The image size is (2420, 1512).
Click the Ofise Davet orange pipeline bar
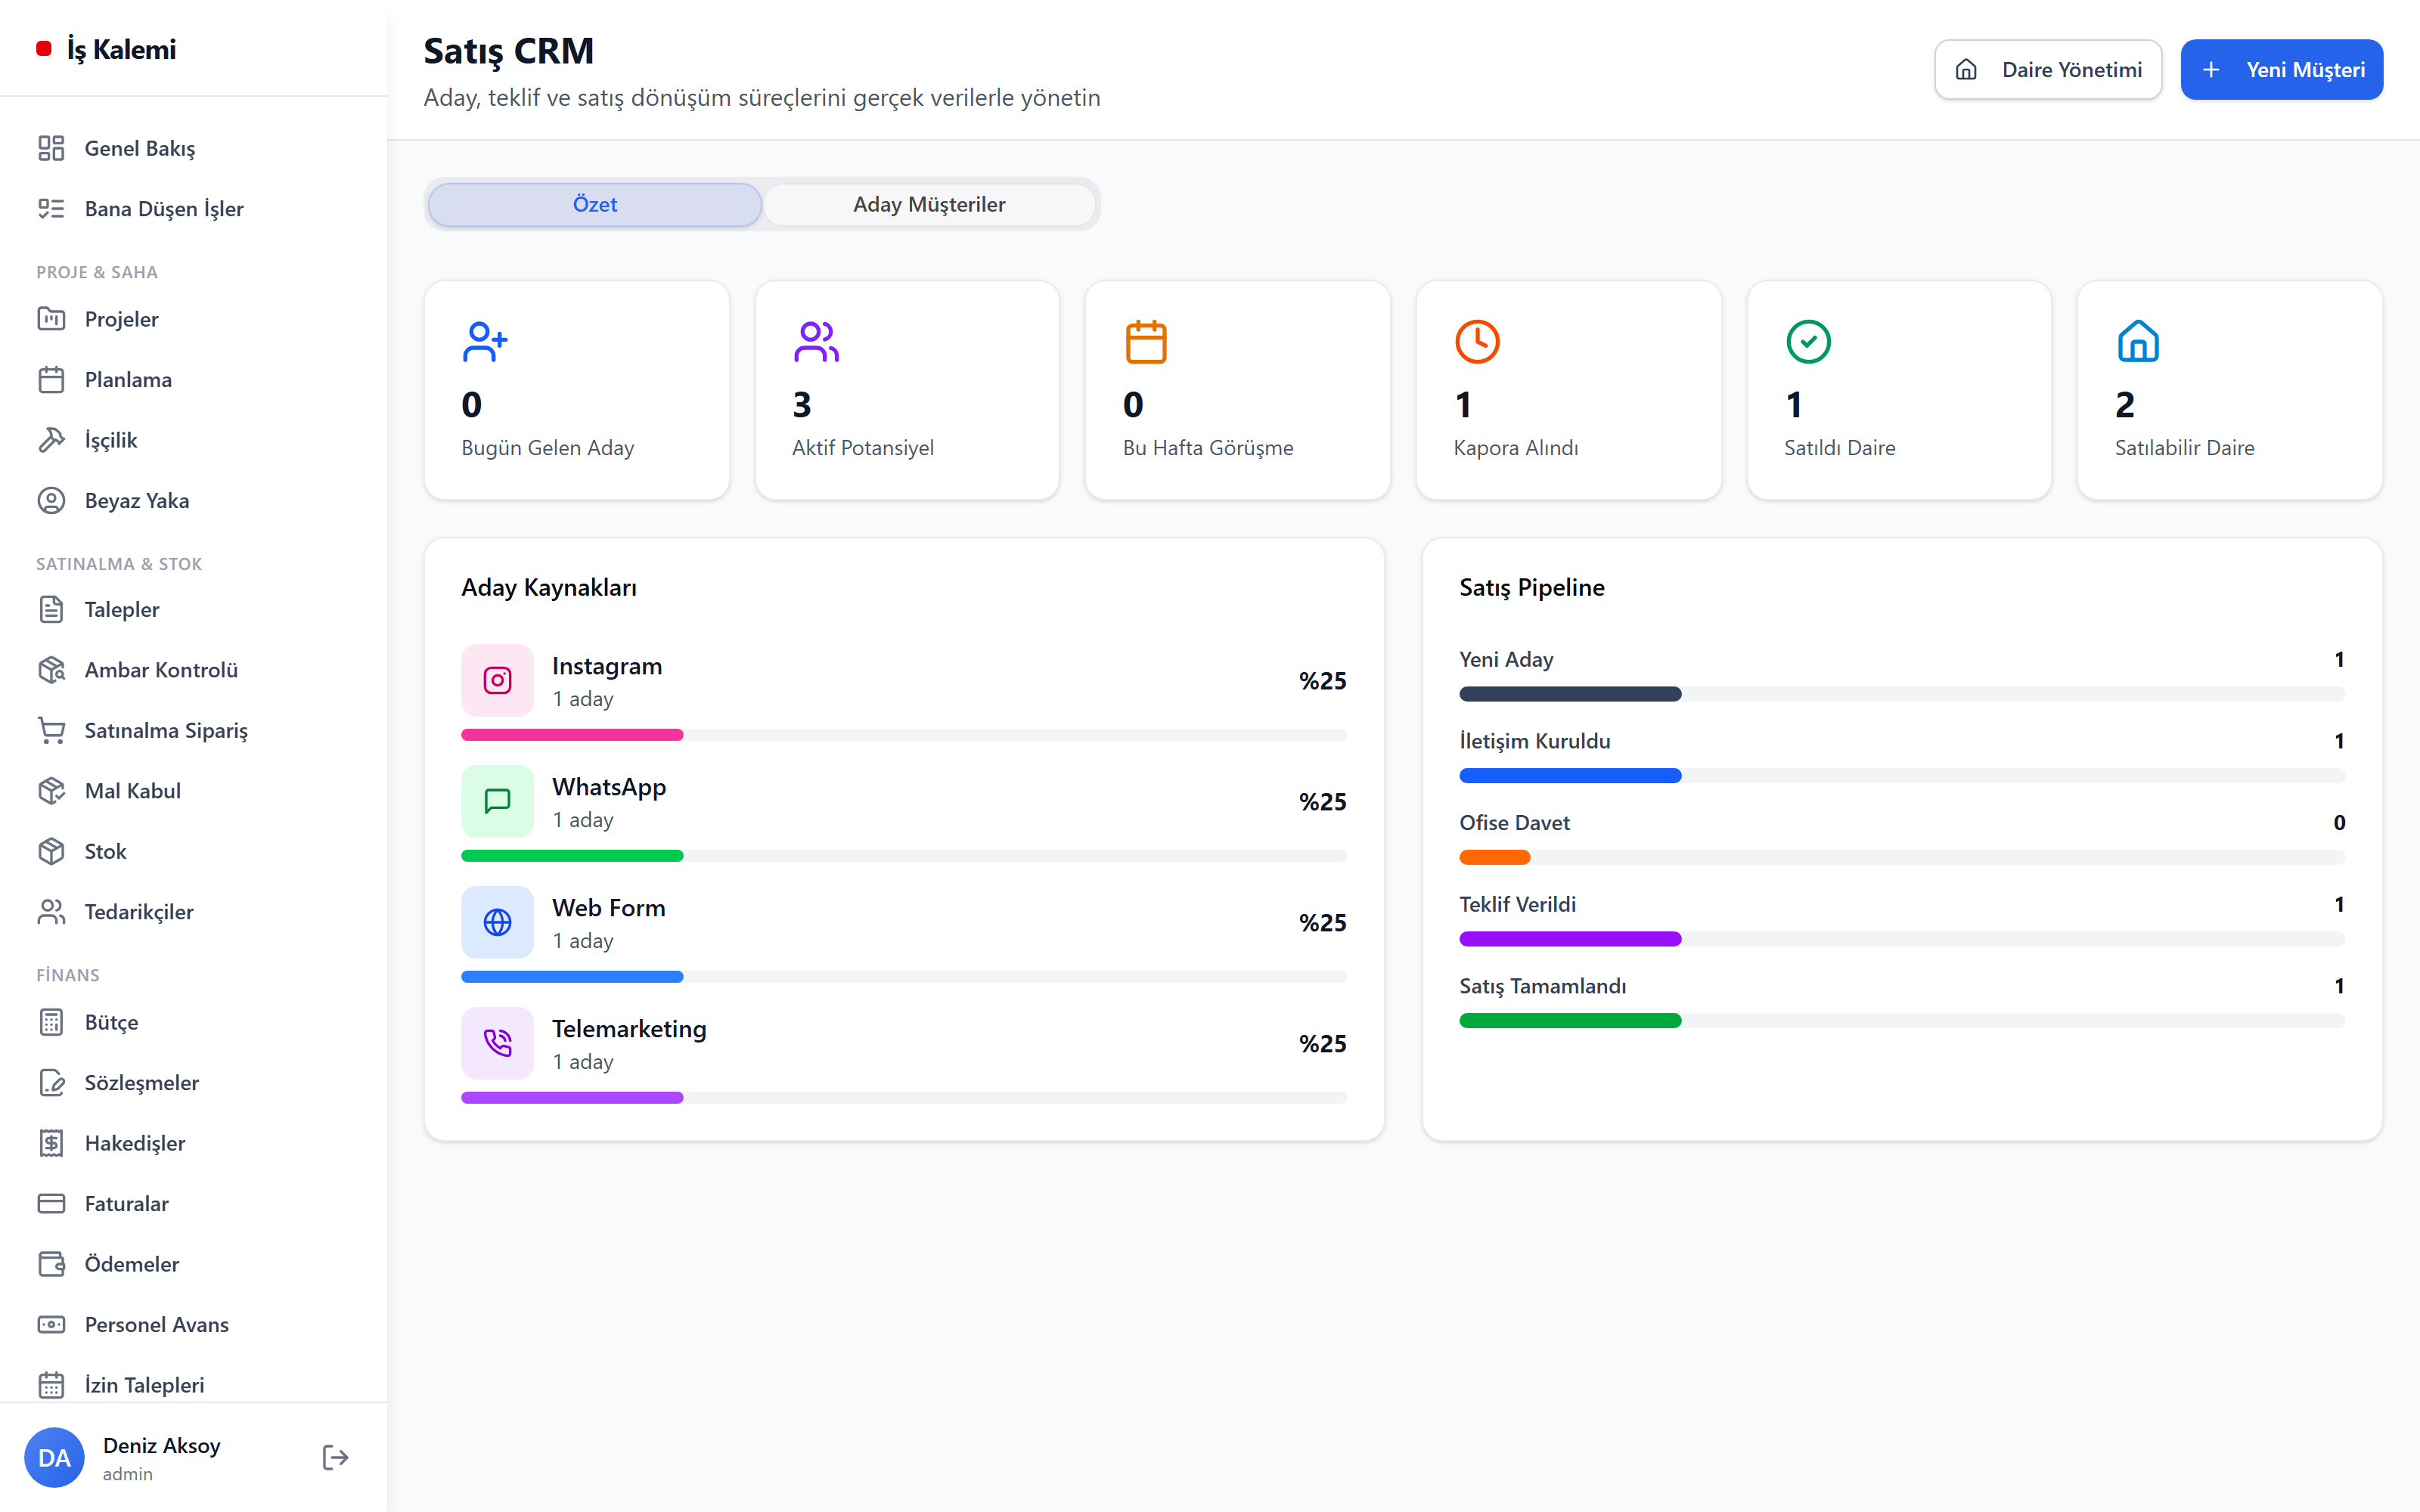point(1494,857)
